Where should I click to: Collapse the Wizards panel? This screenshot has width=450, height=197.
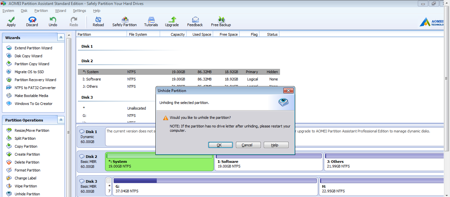[x=61, y=37]
